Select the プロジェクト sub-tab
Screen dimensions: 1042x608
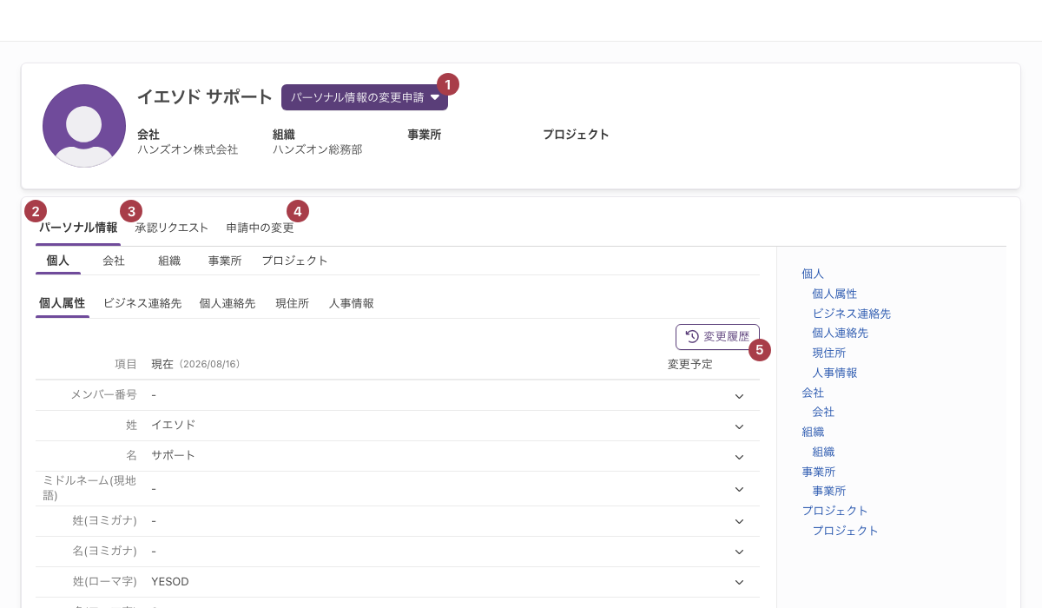click(295, 261)
